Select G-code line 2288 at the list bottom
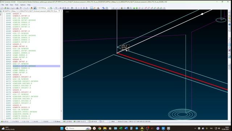Screen dimensions: 232x131 [x=21, y=118]
